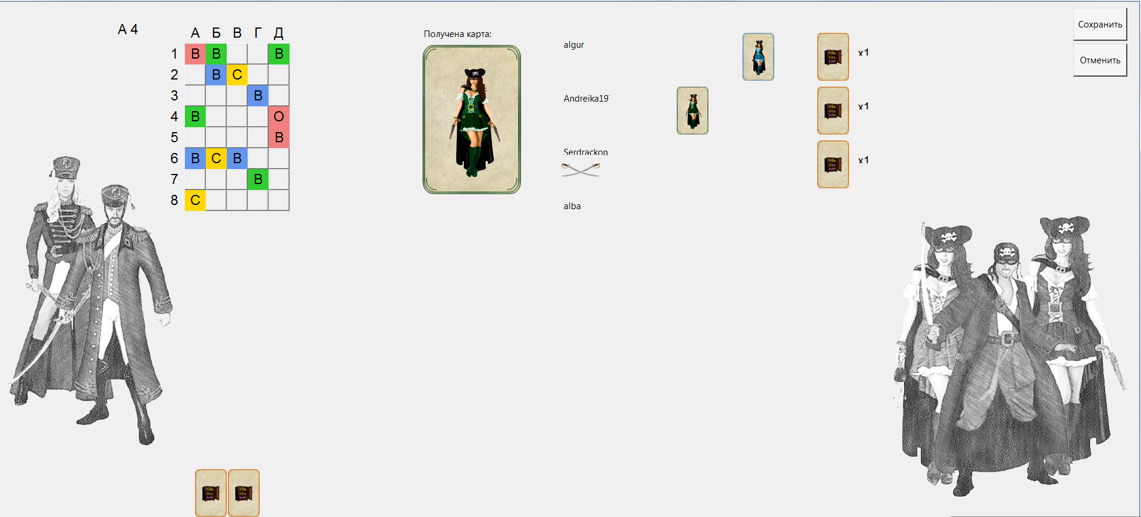Click column header Г of the grid
Image resolution: width=1141 pixels, height=517 pixels.
pyautogui.click(x=258, y=33)
